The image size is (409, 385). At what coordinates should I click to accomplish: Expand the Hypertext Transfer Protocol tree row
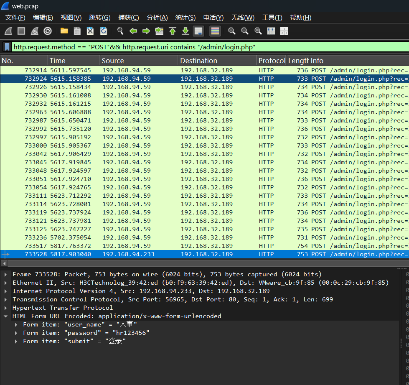coord(5,308)
